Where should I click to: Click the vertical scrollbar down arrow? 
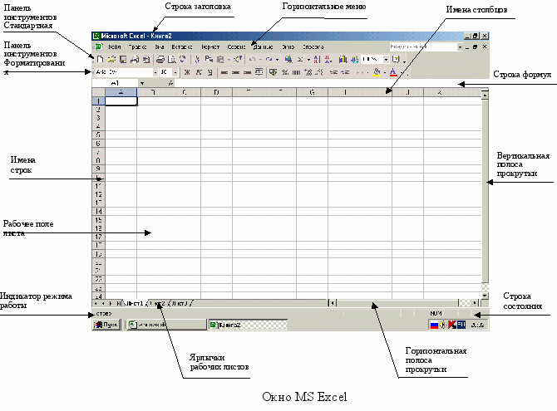(x=485, y=296)
